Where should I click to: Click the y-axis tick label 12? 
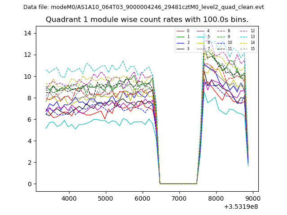[26, 55]
